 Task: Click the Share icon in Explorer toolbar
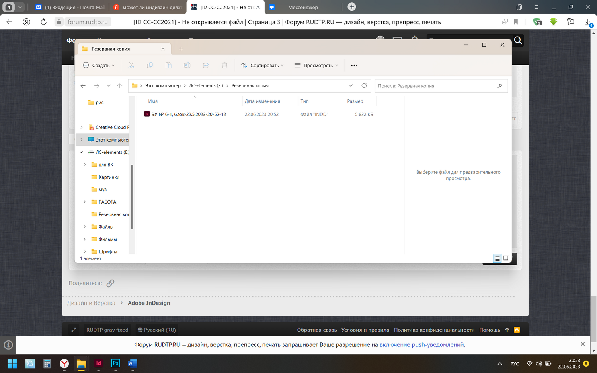point(206,65)
